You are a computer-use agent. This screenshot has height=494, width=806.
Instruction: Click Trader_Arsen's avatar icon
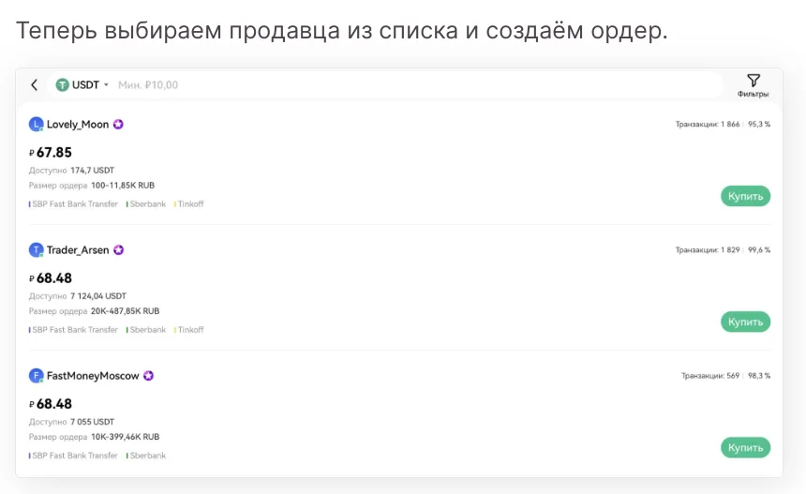coord(37,250)
